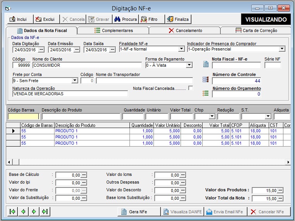The width and height of the screenshot is (295, 221).
Task: Toggle the Nota Fiscal Cancelada checkbox
Action: [191, 88]
